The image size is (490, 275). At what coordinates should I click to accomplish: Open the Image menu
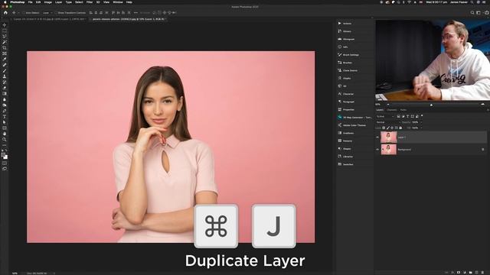47,2
